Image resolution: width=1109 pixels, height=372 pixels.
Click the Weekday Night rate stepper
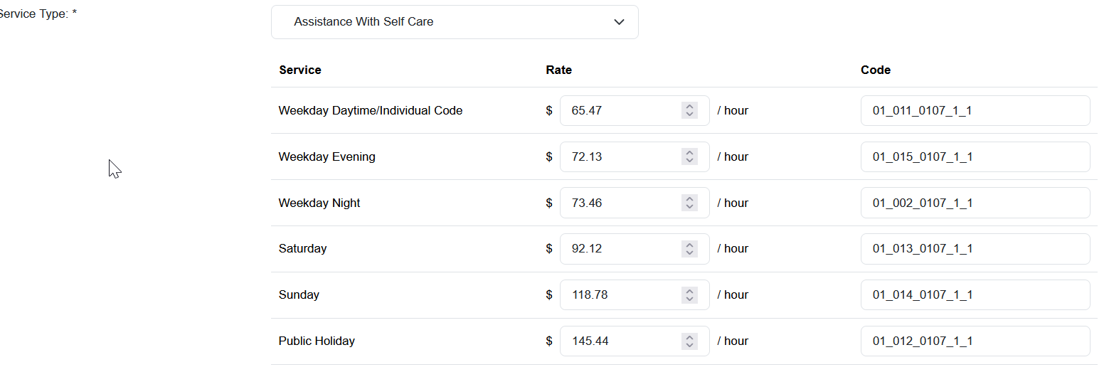[x=689, y=203]
